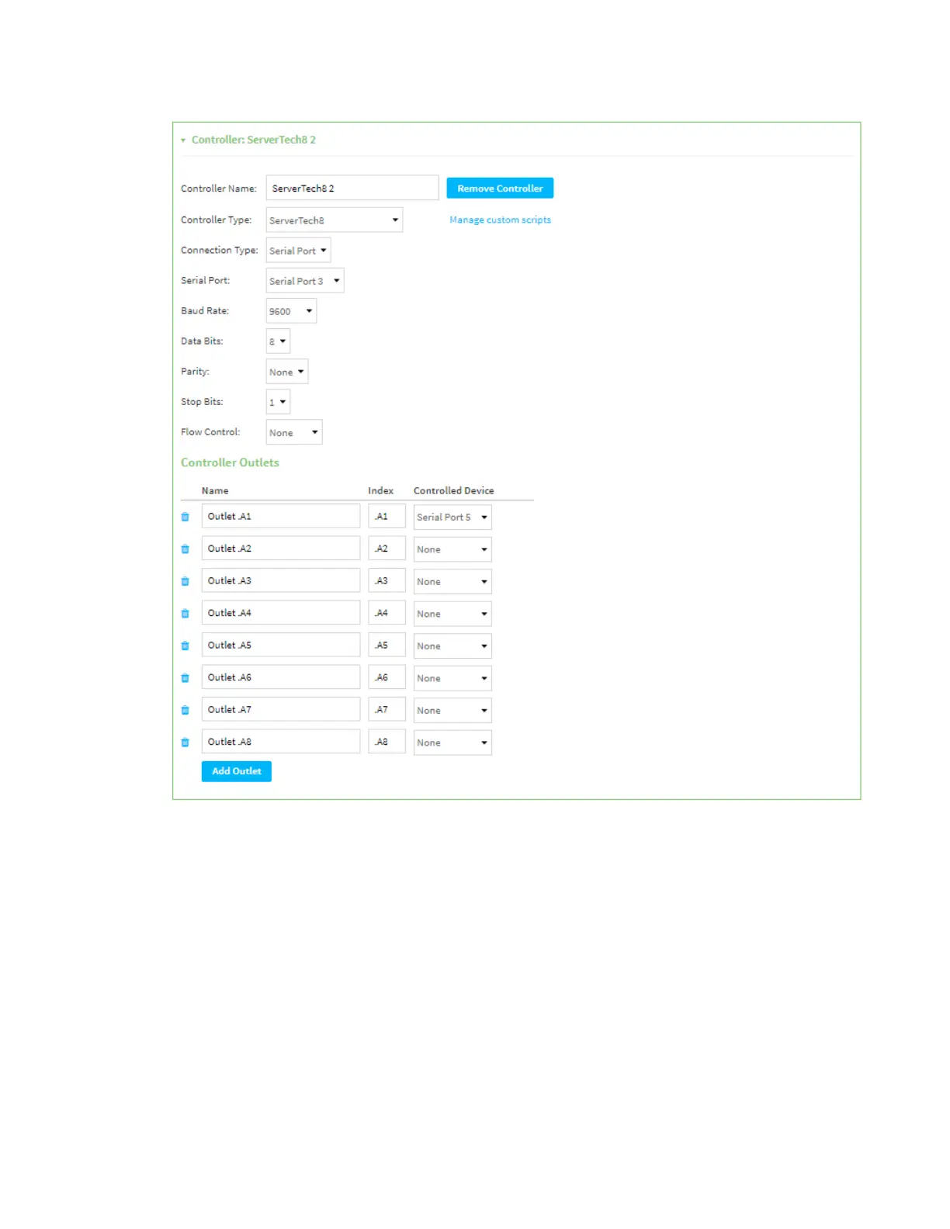
Task: Delete Outlet .A1 with its trash icon
Action: click(x=185, y=517)
